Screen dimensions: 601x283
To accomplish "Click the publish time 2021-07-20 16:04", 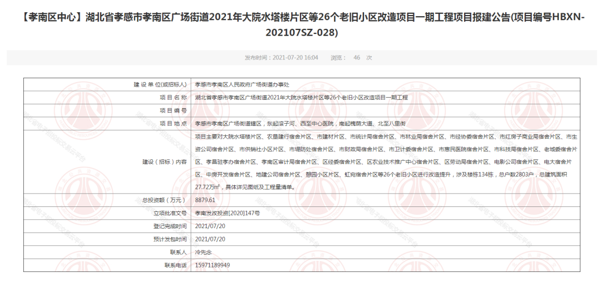I will (282, 58).
